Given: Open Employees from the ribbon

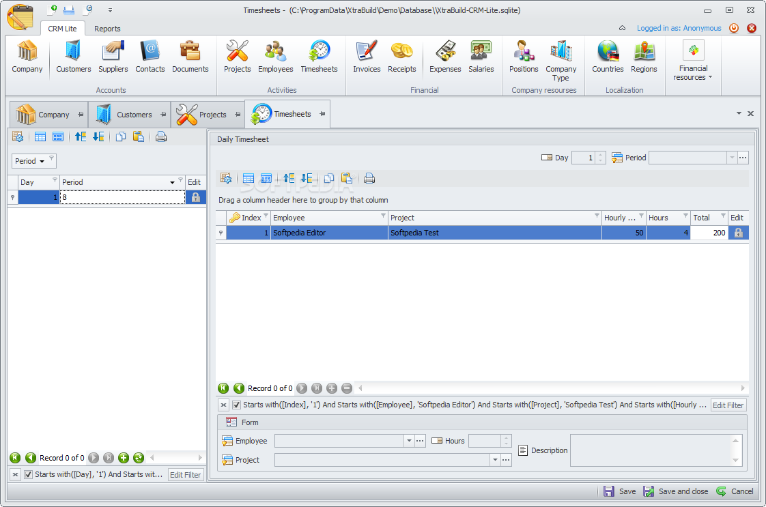Looking at the screenshot, I should (276, 57).
